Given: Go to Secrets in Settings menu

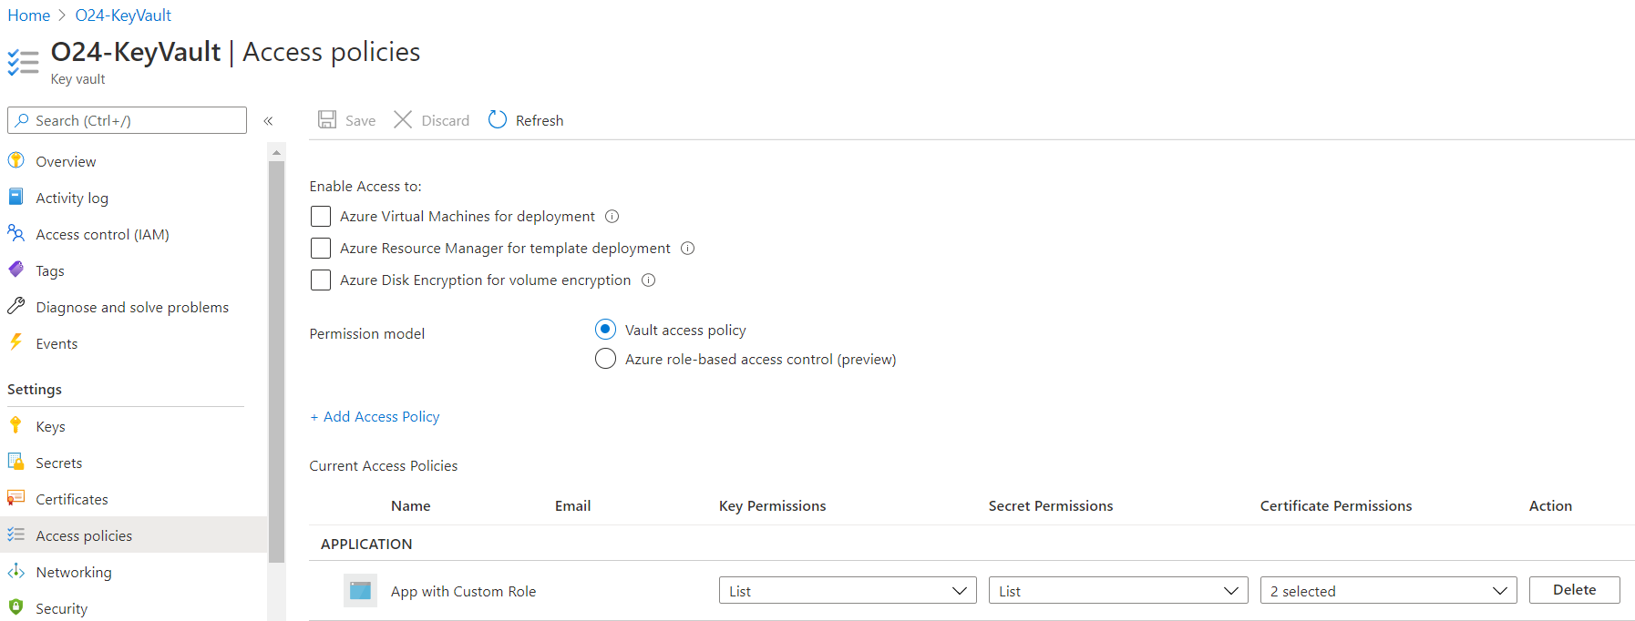Looking at the screenshot, I should tap(58, 463).
